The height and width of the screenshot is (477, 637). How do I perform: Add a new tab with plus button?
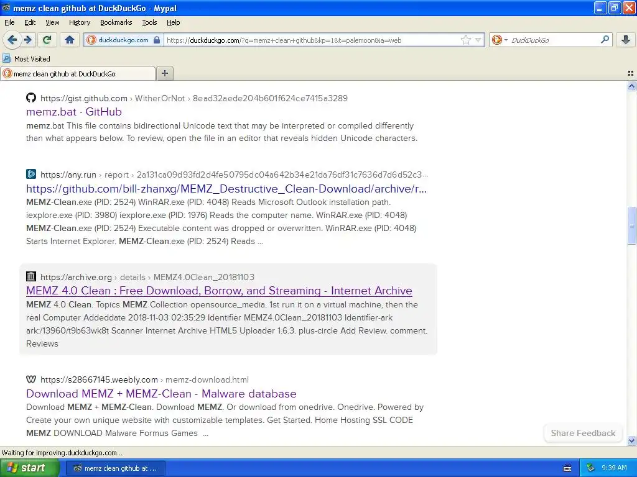click(x=164, y=73)
